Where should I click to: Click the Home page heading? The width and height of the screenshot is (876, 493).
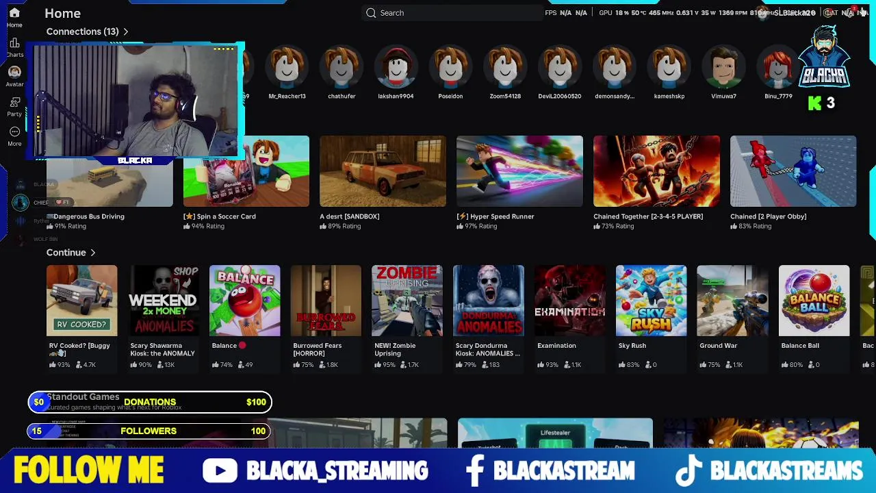[62, 13]
